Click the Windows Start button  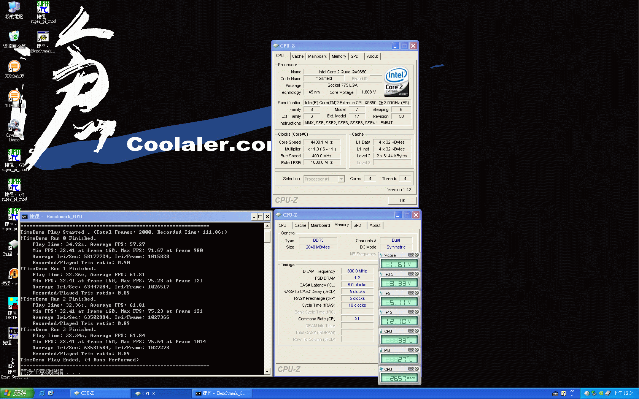[x=17, y=393]
